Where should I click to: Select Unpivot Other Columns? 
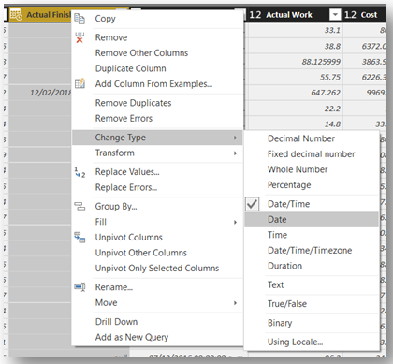(x=157, y=253)
